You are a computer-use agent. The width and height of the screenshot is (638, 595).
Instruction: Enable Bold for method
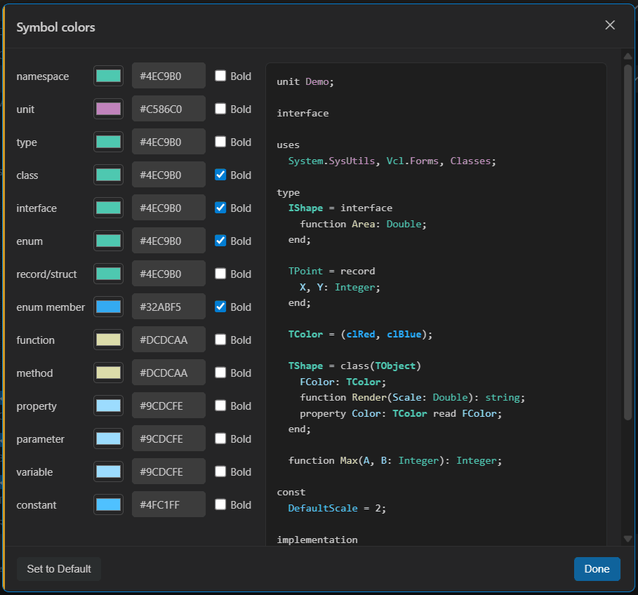220,372
